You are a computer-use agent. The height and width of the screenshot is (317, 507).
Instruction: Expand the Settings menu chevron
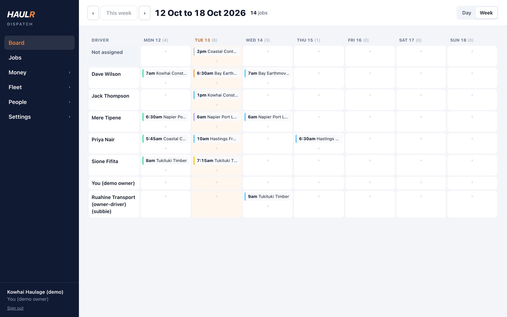tap(69, 117)
